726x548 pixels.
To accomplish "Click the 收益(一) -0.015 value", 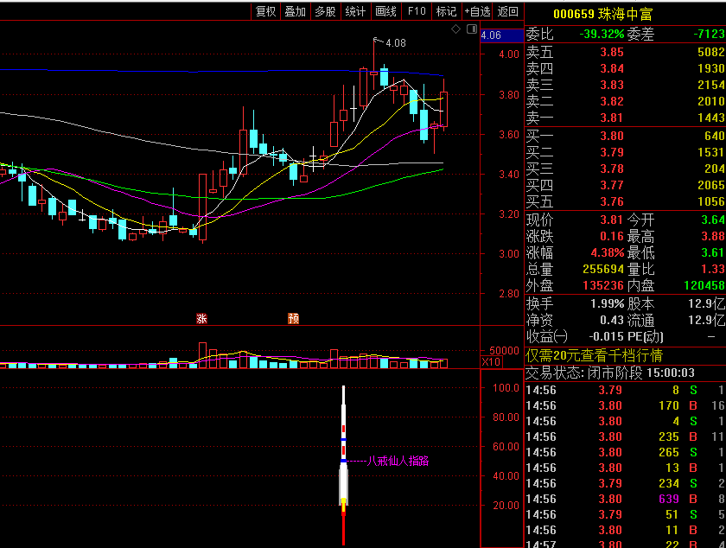I will pos(606,336).
